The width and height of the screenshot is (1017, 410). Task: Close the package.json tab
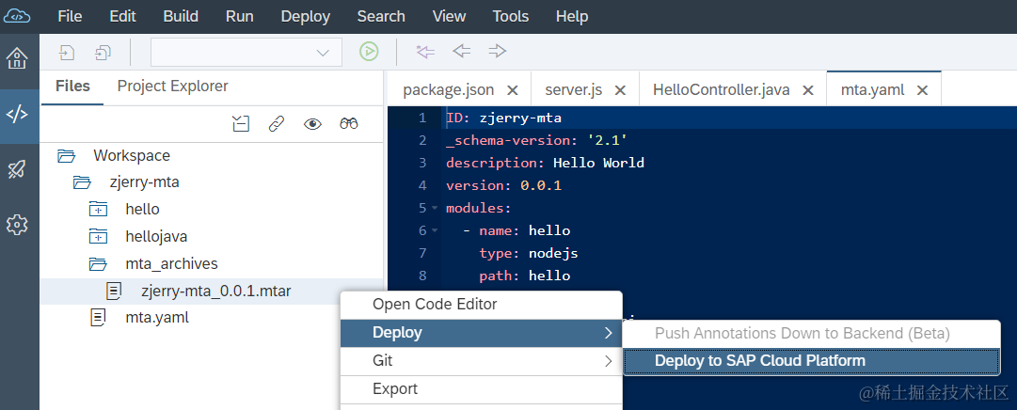click(513, 90)
